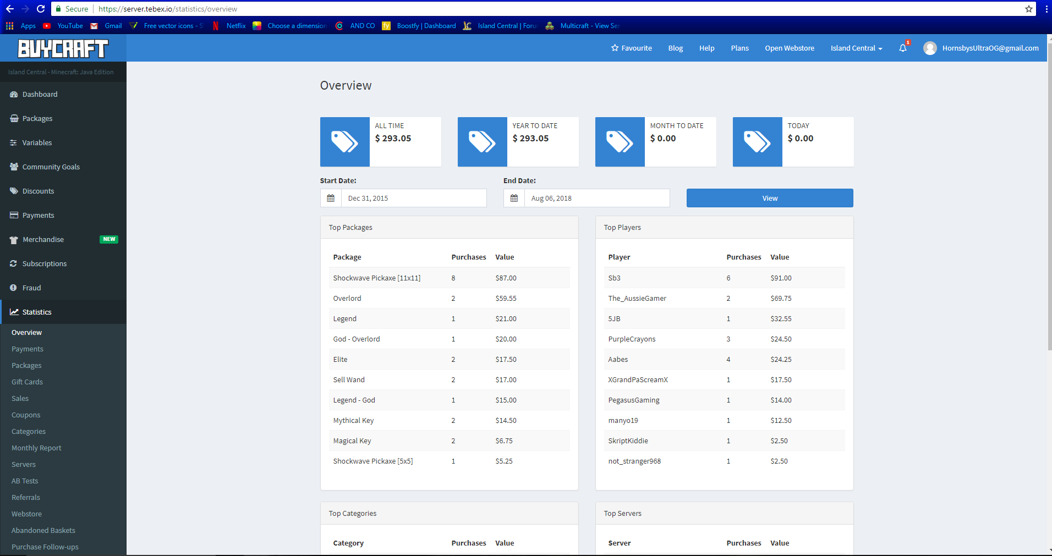
Task: Bookmark this page with the star icon
Action: pyautogui.click(x=1028, y=9)
